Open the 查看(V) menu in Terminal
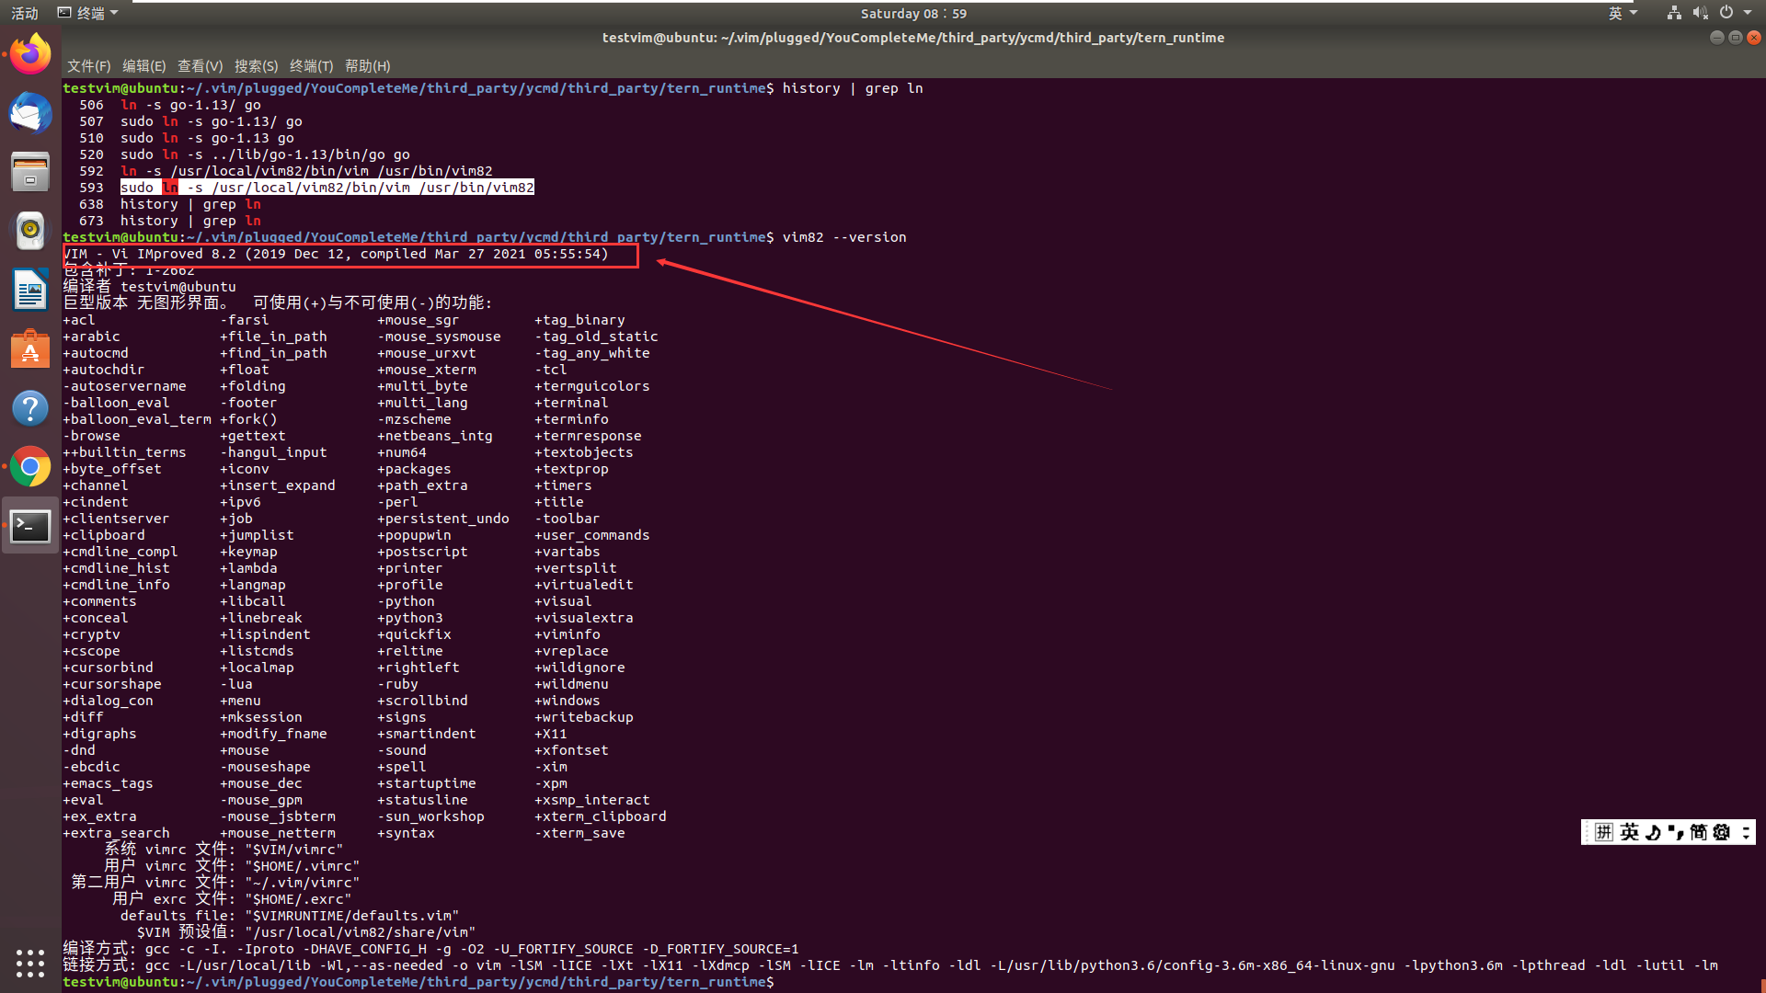 pyautogui.click(x=200, y=65)
